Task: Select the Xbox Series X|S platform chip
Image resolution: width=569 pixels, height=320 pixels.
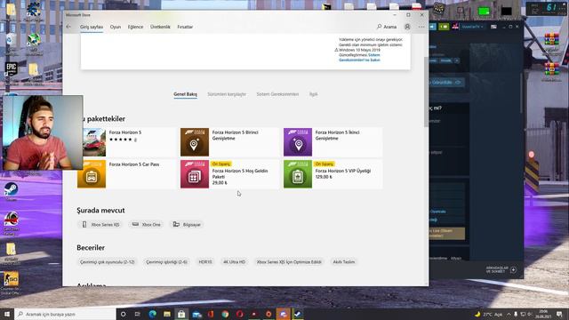Action: pyautogui.click(x=100, y=225)
